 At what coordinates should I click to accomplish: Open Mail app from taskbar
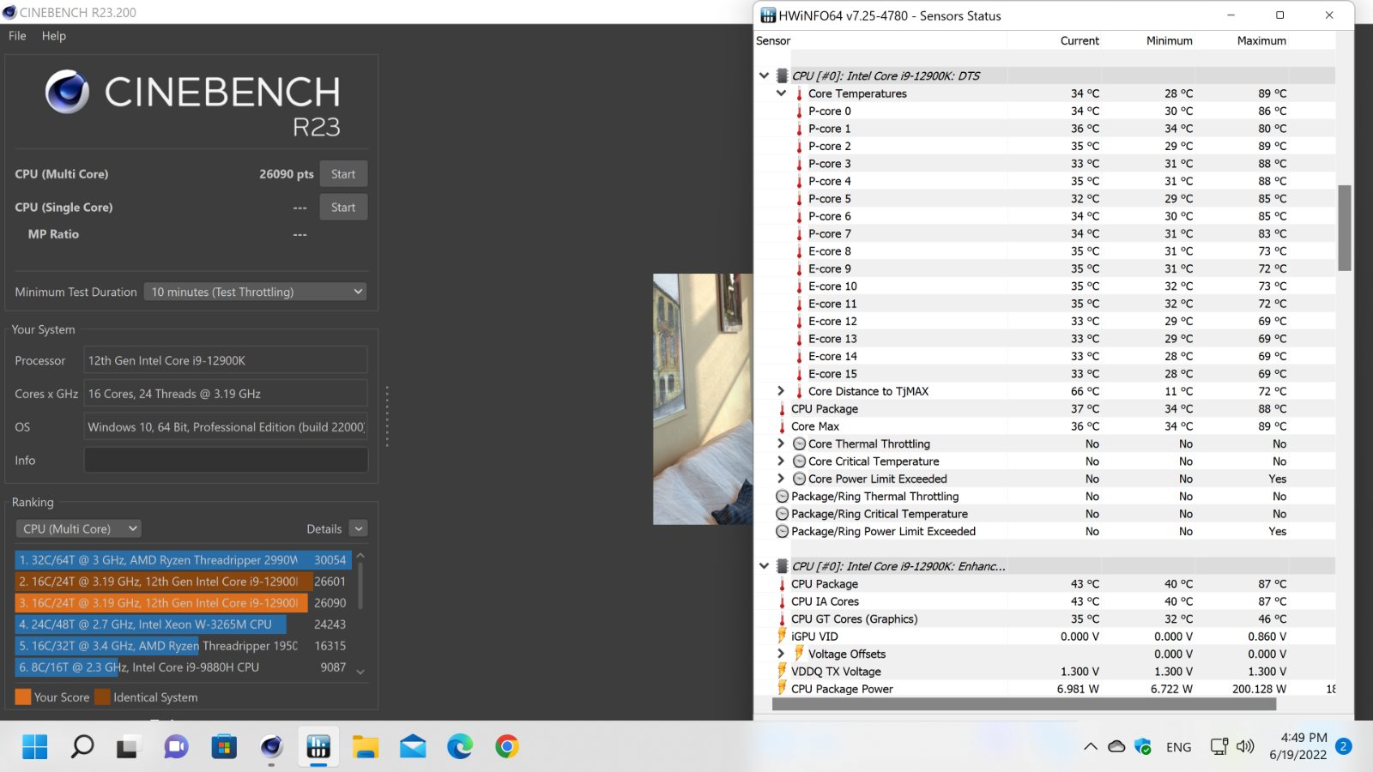[413, 746]
